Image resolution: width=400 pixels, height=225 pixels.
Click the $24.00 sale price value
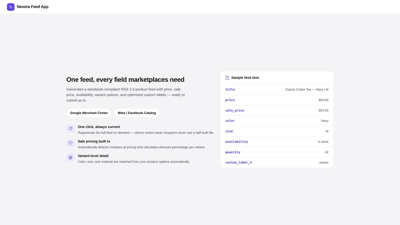click(x=323, y=110)
